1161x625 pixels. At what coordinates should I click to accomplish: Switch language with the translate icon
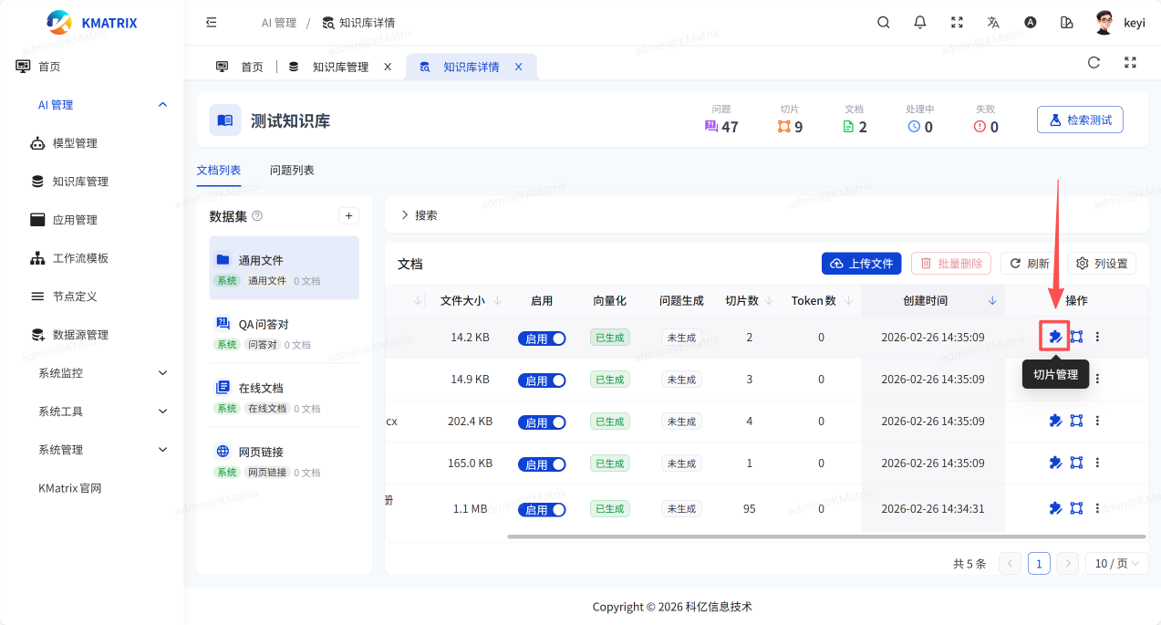[x=993, y=23]
